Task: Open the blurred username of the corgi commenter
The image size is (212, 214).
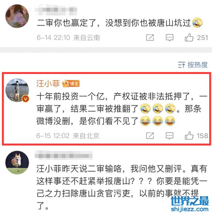Action: pos(64,155)
